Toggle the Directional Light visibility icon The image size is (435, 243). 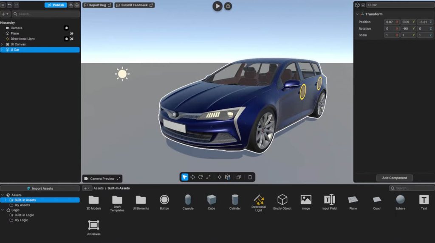point(72,39)
